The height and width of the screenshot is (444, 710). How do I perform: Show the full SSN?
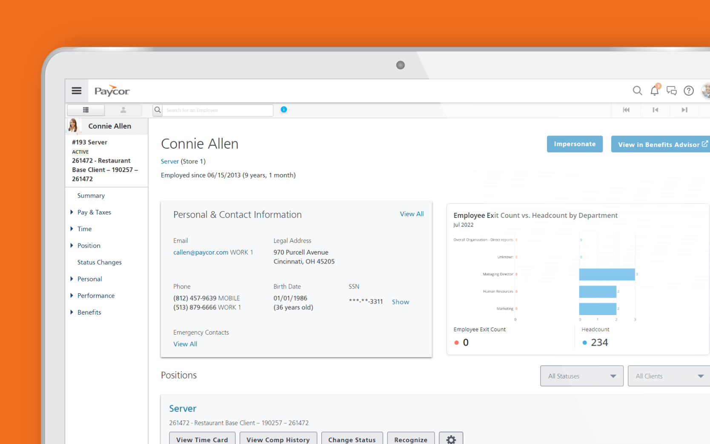pos(400,302)
